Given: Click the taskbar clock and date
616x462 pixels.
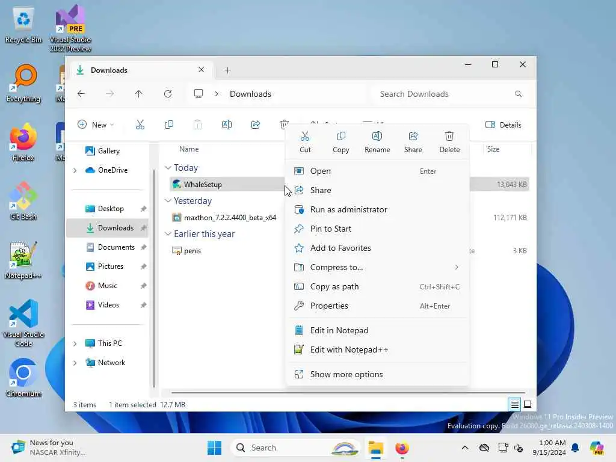Looking at the screenshot, I should click(549, 448).
